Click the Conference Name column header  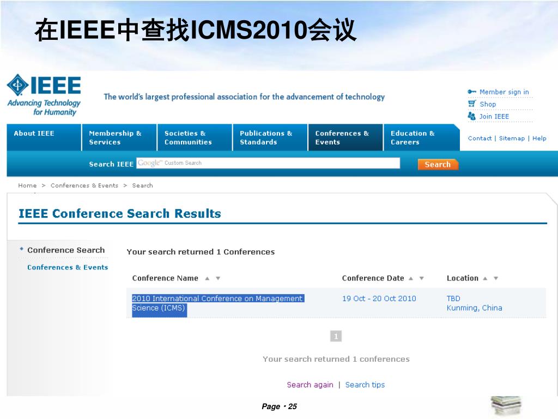(165, 278)
